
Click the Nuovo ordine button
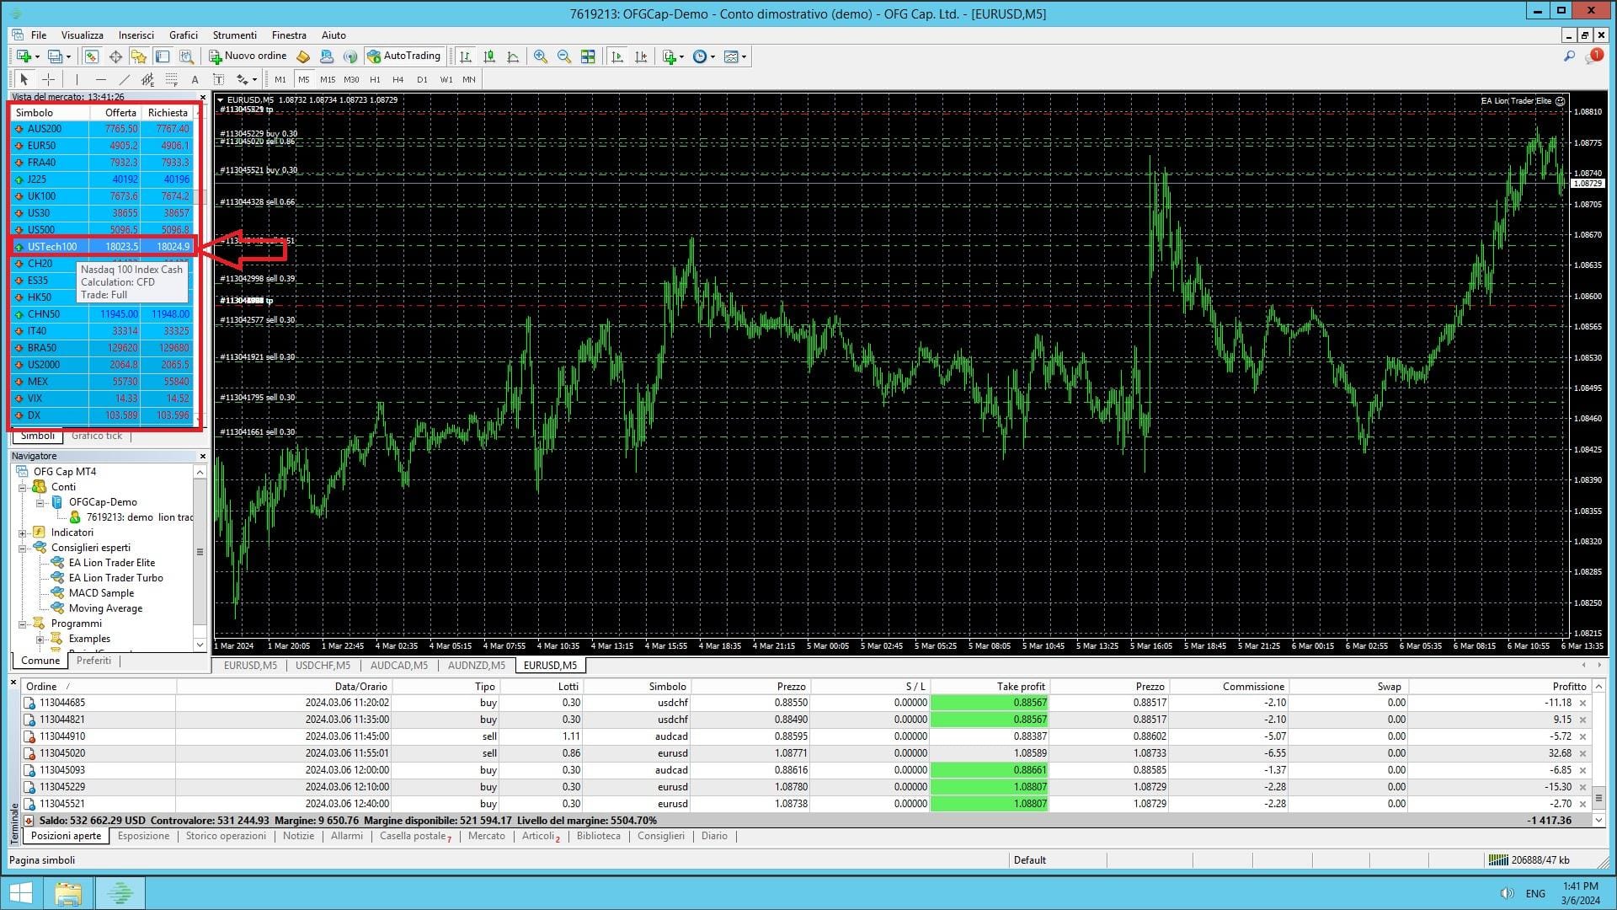[x=248, y=56]
